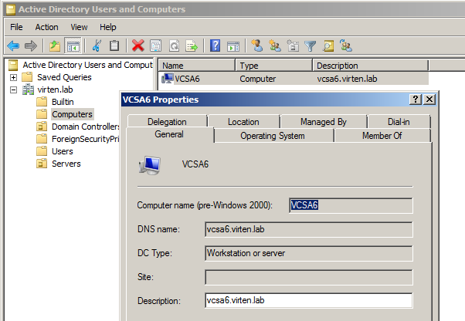Click the Domain Controllers folder icon
465x321 pixels.
(42, 127)
